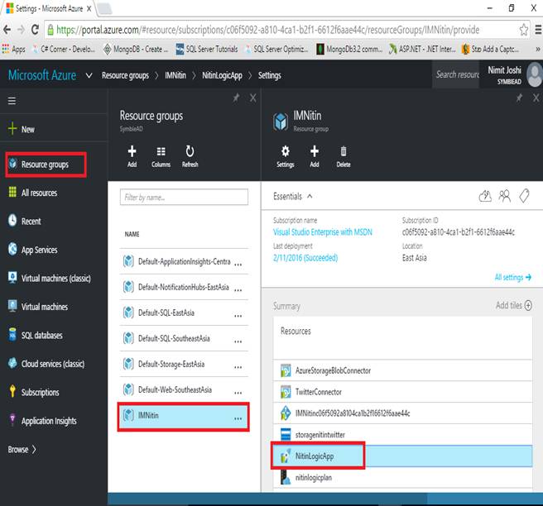Open Visual Studio Enterprise with MSDN subscription link
This screenshot has width=543, height=506.
[323, 232]
